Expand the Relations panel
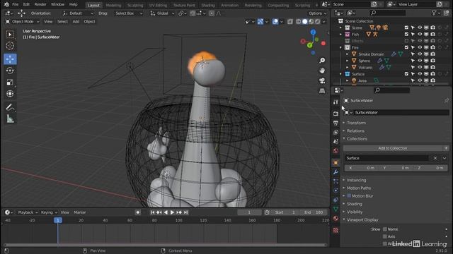The height and width of the screenshot is (254, 453). coord(355,131)
